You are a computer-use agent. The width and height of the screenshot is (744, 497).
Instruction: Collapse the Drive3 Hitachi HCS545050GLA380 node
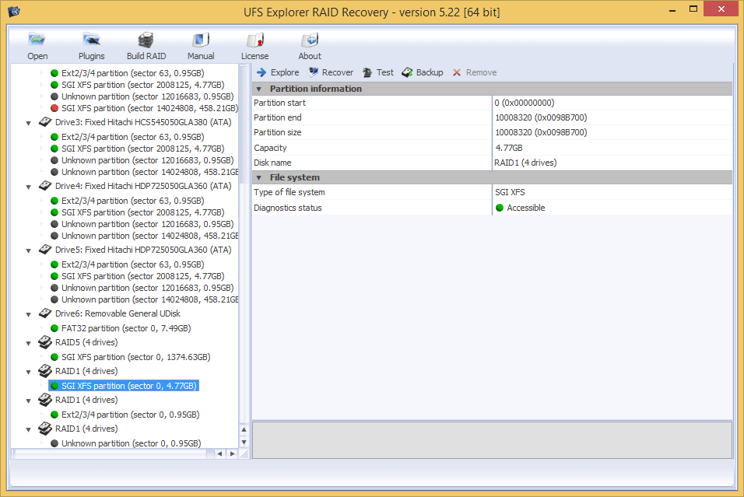tap(29, 123)
